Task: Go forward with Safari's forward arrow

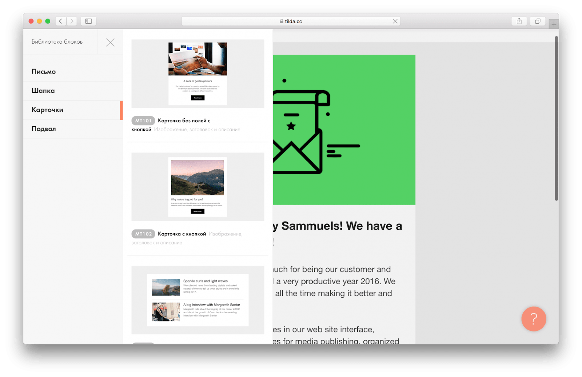Action: point(72,21)
